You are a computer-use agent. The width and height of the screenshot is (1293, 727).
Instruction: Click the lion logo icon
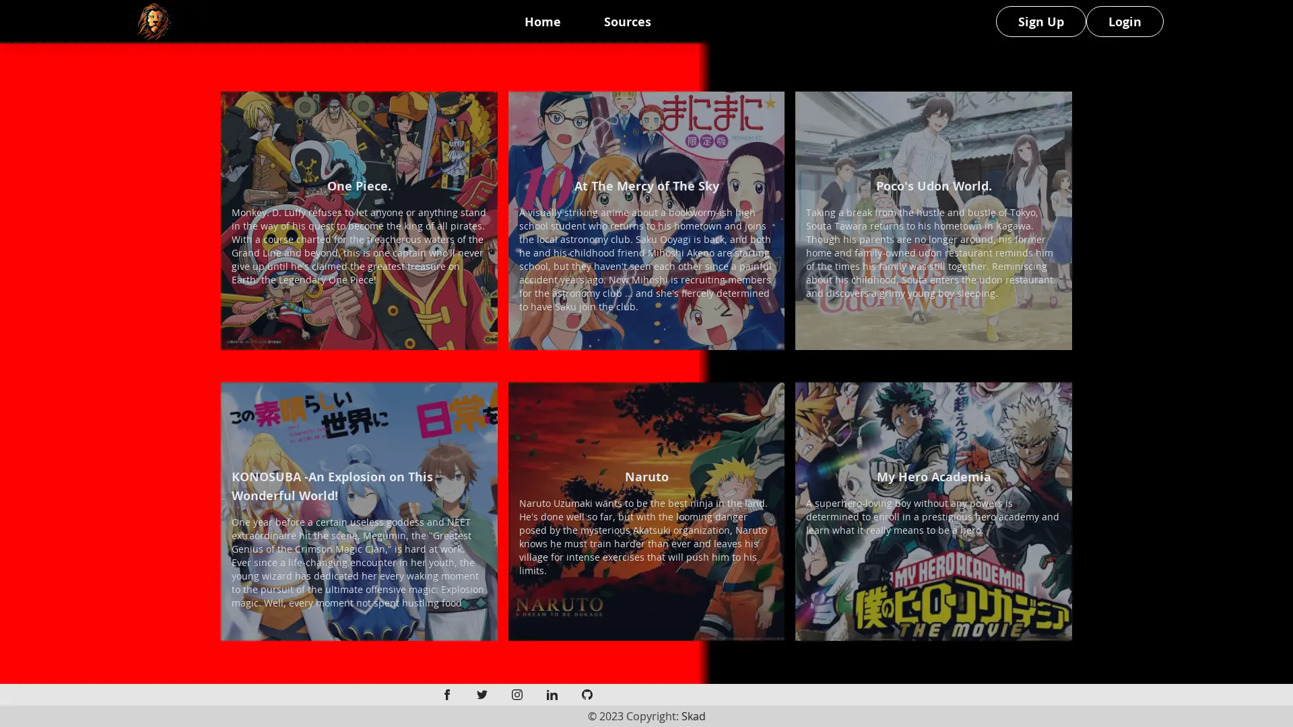[x=154, y=22]
